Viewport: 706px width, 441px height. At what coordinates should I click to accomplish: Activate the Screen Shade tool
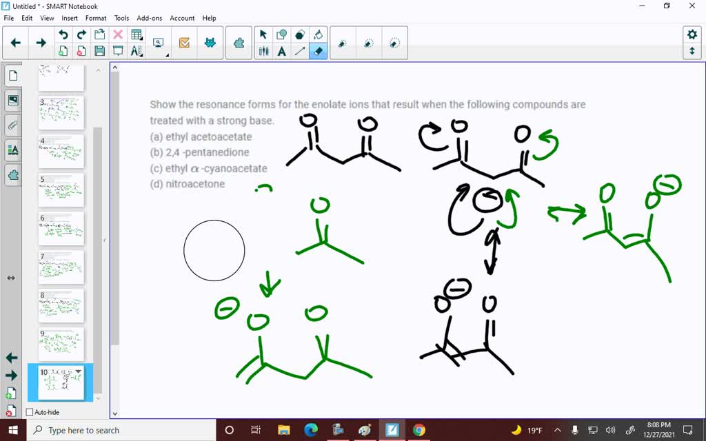point(117,51)
